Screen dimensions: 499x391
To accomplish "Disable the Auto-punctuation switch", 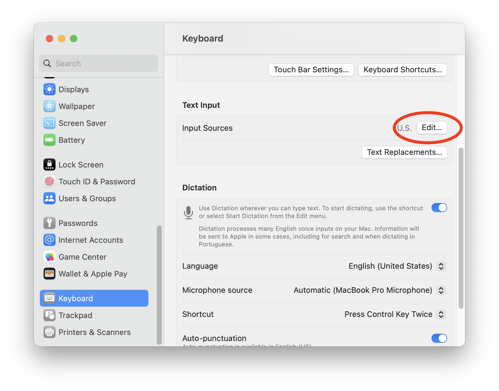I will 439,338.
